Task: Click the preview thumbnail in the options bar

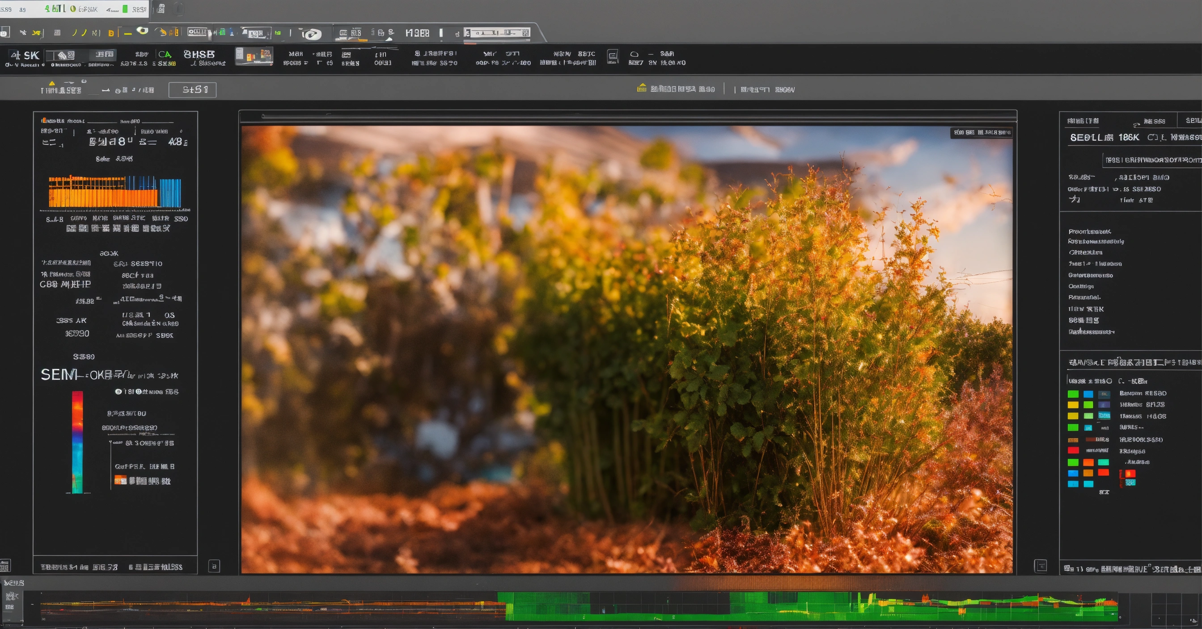Action: click(x=254, y=56)
